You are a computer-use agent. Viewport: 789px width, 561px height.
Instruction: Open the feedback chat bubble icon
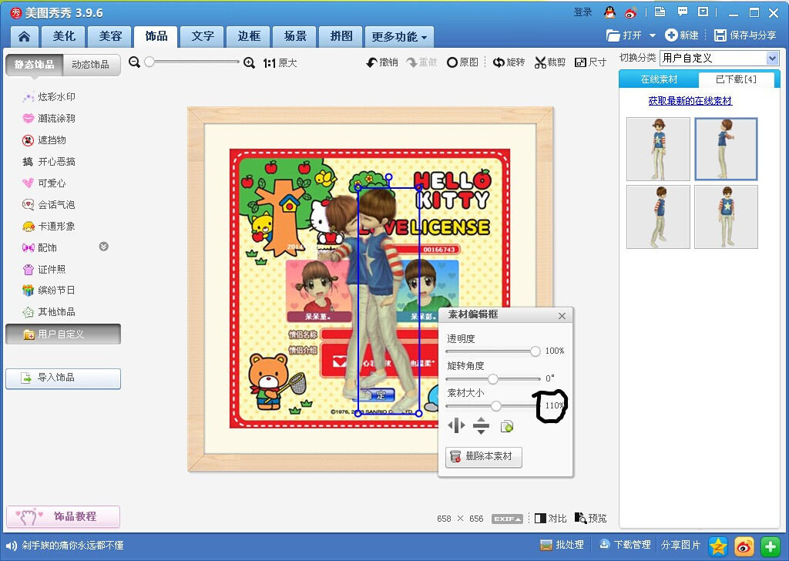pos(683,12)
